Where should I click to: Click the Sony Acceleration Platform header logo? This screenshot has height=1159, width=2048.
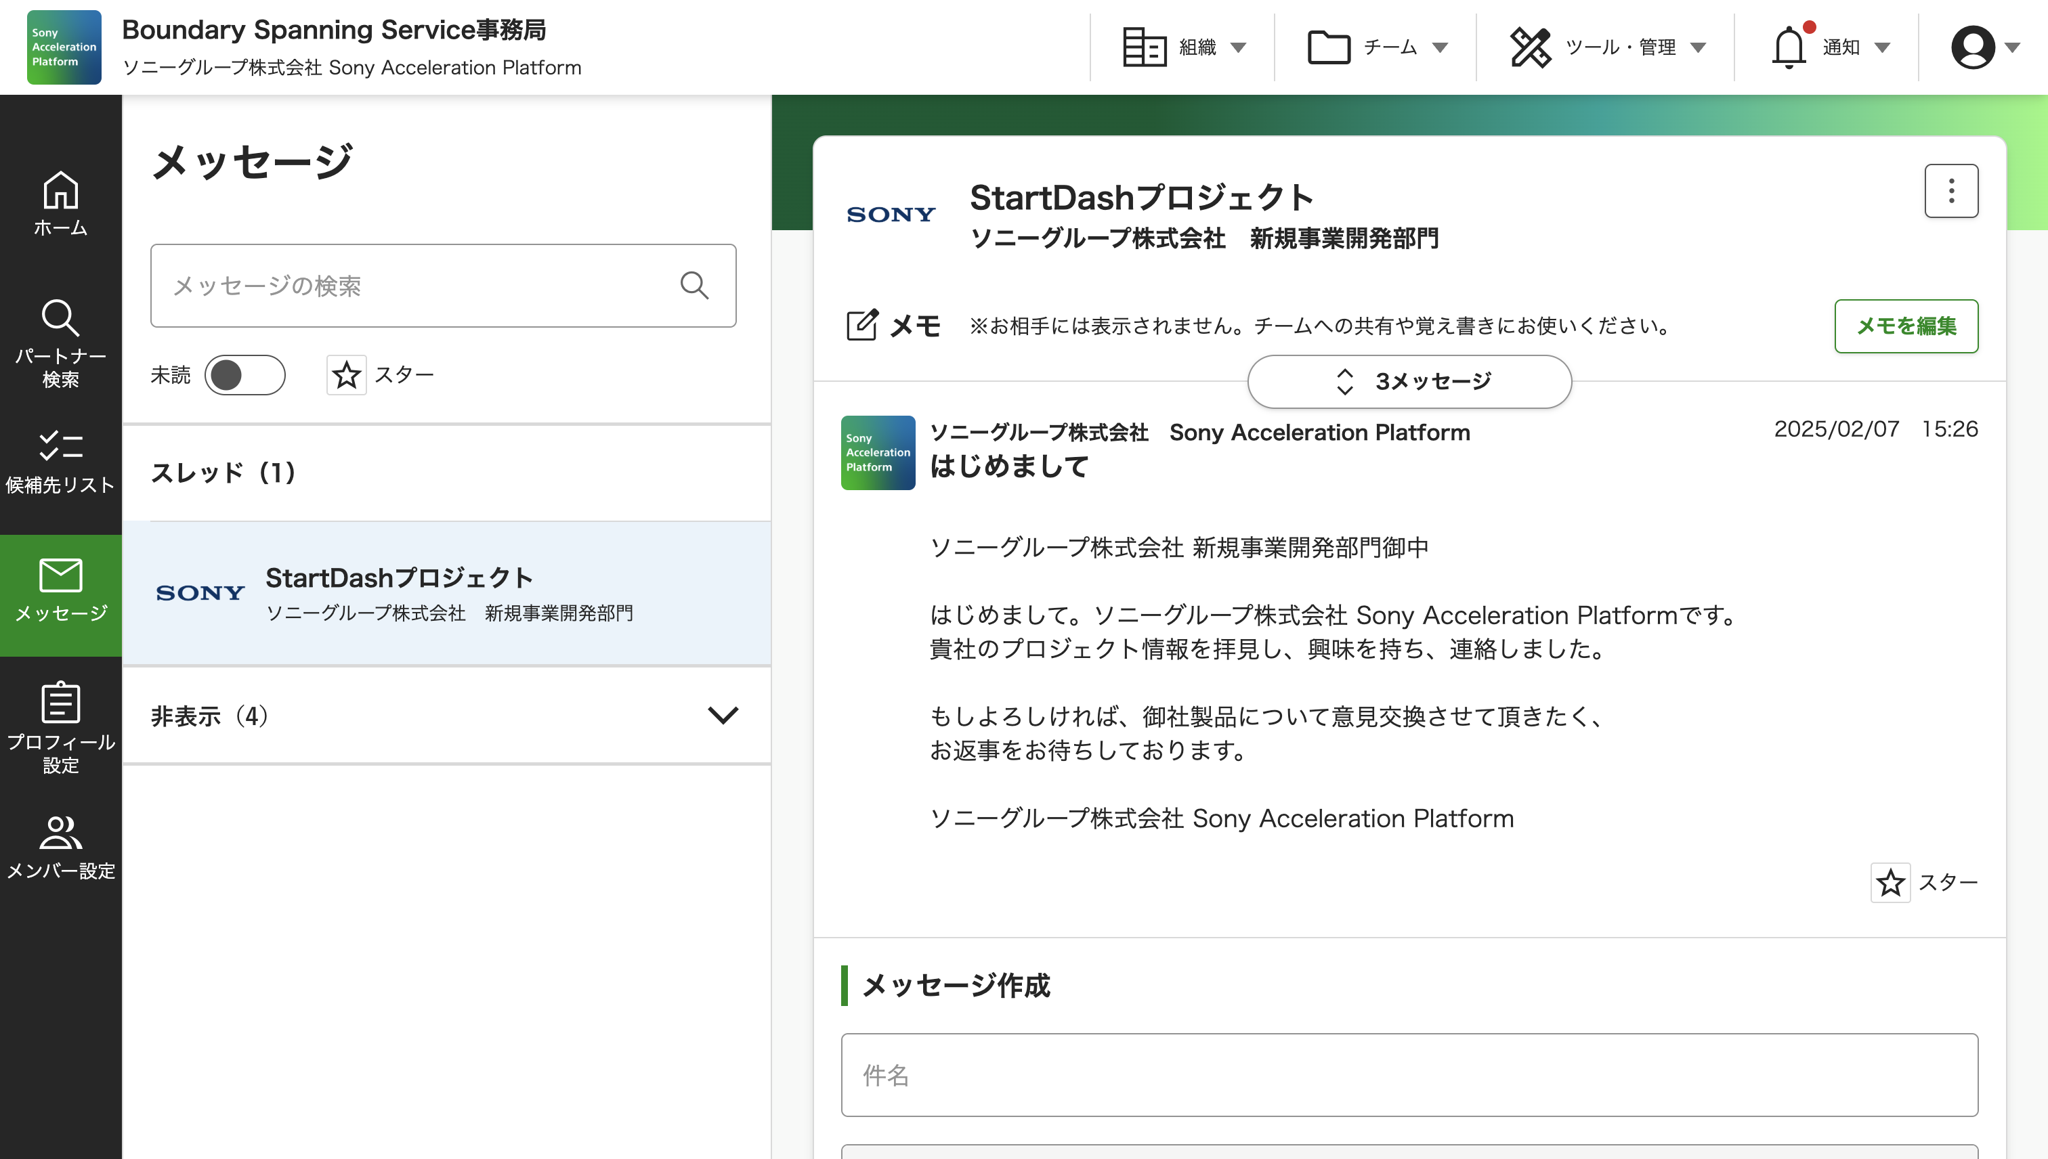64,47
